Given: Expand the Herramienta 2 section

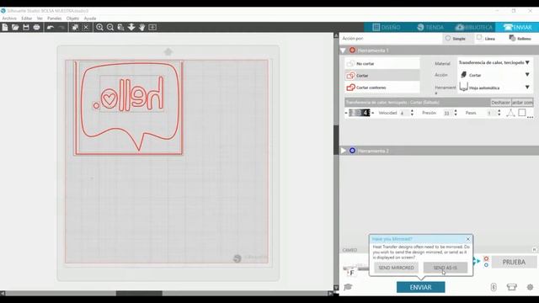Looking at the screenshot, I should tap(343, 151).
